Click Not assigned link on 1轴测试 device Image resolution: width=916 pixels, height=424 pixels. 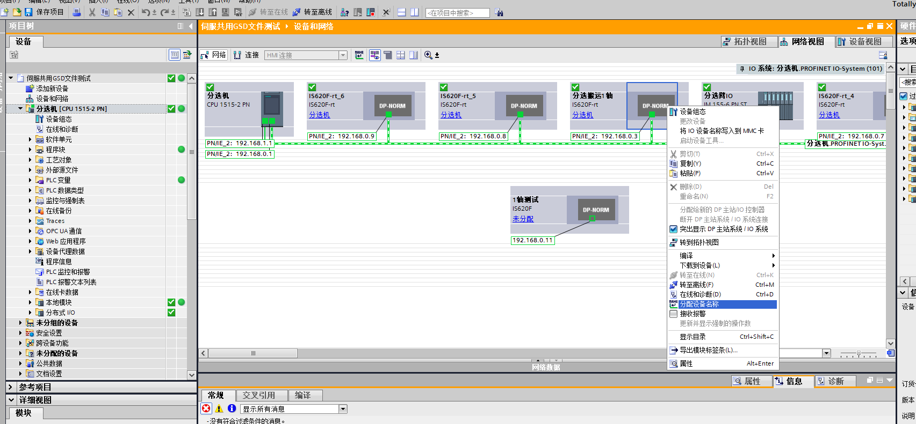click(523, 219)
